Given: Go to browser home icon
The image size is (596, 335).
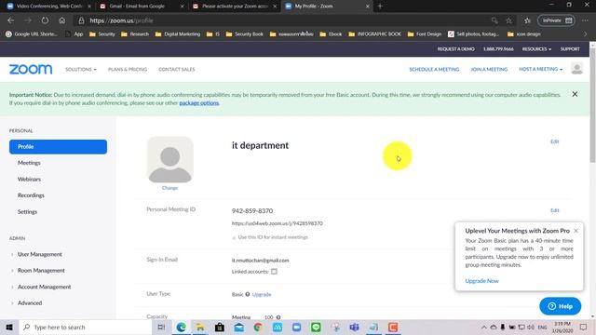Looking at the screenshot, I should pyautogui.click(x=62, y=20).
